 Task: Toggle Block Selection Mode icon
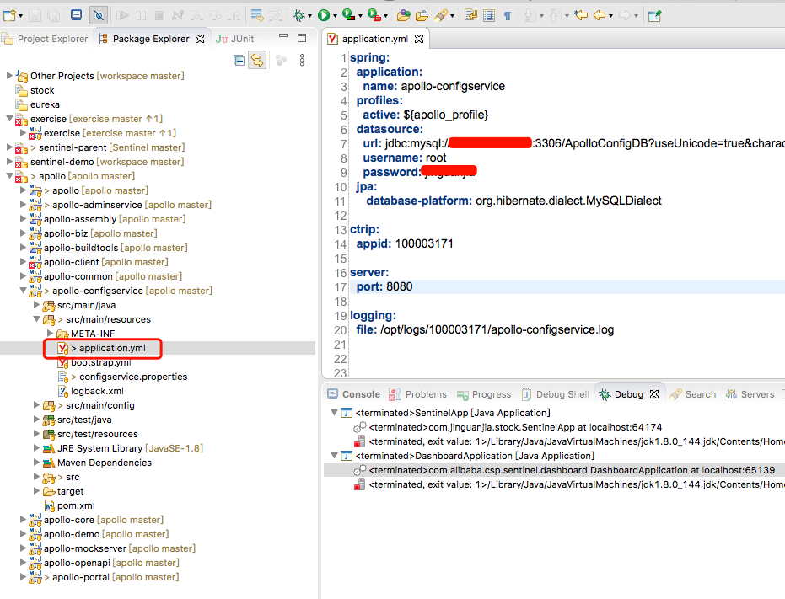[x=489, y=15]
